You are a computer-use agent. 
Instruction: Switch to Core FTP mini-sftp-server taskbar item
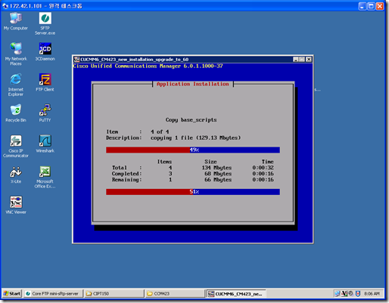53,294
